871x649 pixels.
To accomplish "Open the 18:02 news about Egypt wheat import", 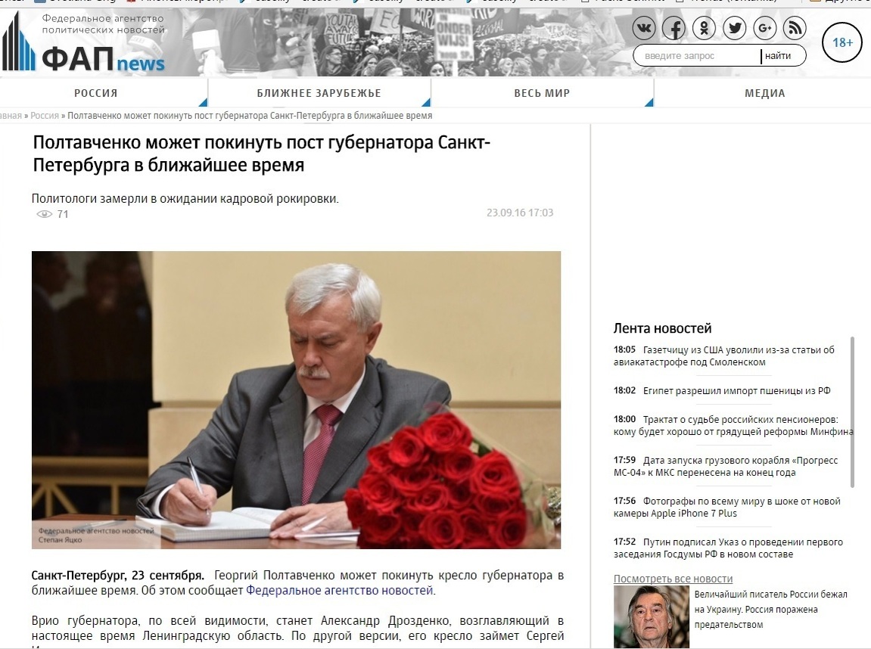I will click(x=722, y=390).
